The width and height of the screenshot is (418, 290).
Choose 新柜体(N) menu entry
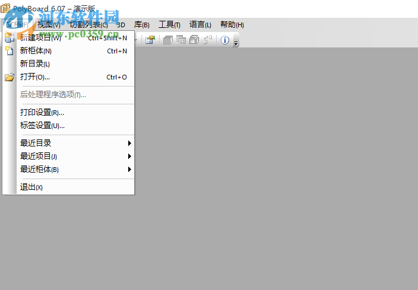tap(68, 51)
